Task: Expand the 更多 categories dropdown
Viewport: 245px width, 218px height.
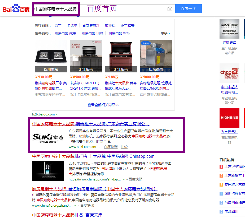Action: coord(166,34)
